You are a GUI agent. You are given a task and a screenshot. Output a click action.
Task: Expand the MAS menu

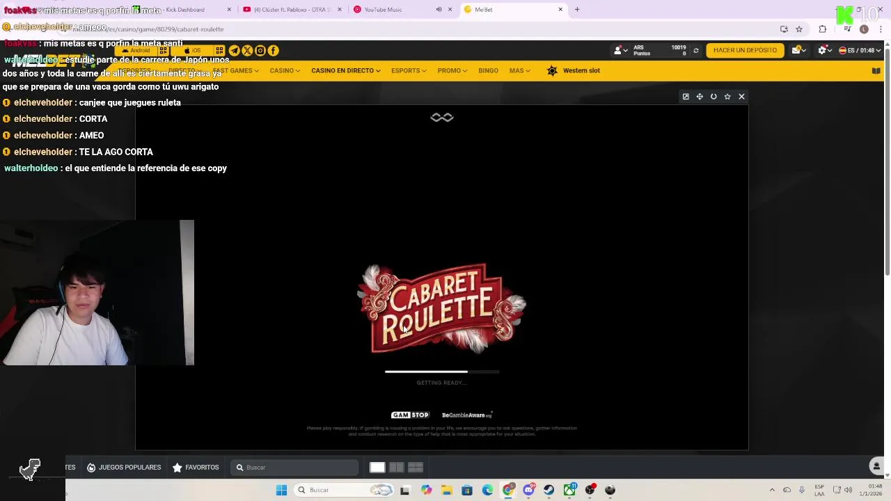(519, 70)
